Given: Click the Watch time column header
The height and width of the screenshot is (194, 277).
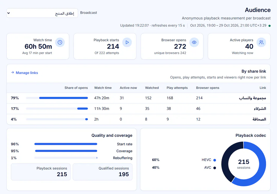Looking at the screenshot, I should [103, 88].
